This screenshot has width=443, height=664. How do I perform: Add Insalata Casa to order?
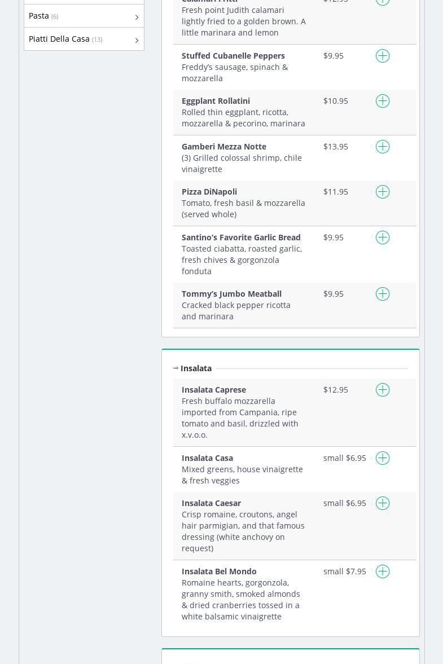coord(383,458)
